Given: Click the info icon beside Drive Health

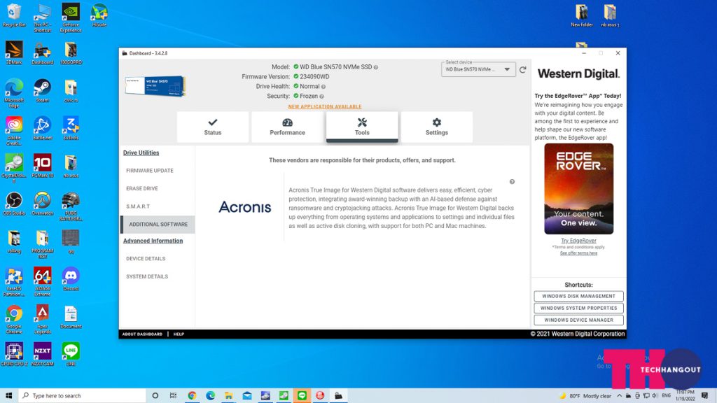Looking at the screenshot, I should tap(323, 87).
